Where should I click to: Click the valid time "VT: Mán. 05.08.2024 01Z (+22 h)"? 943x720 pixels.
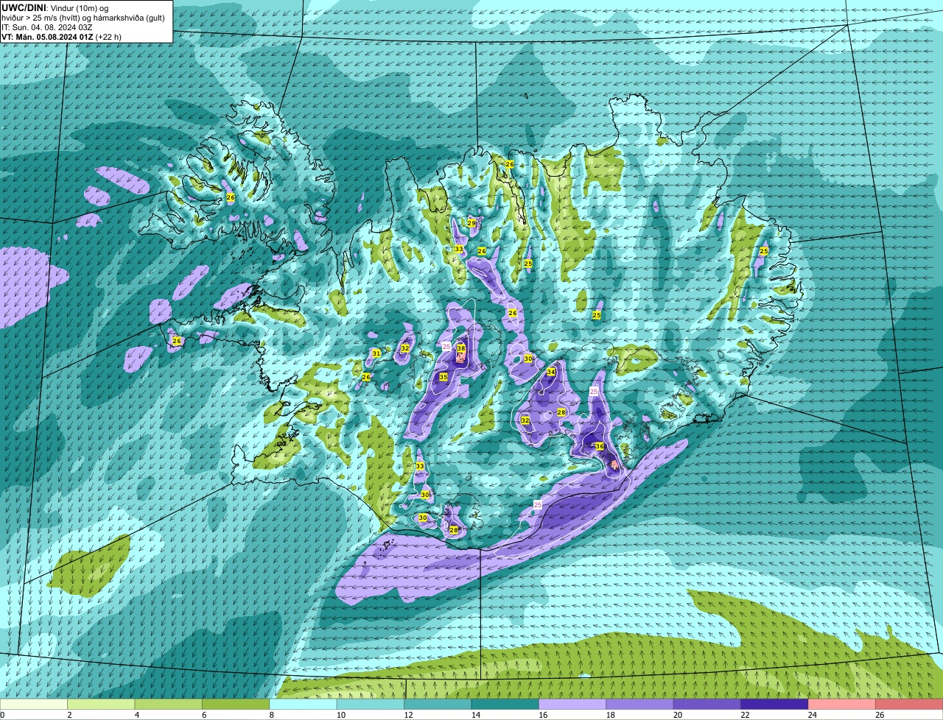(x=62, y=36)
